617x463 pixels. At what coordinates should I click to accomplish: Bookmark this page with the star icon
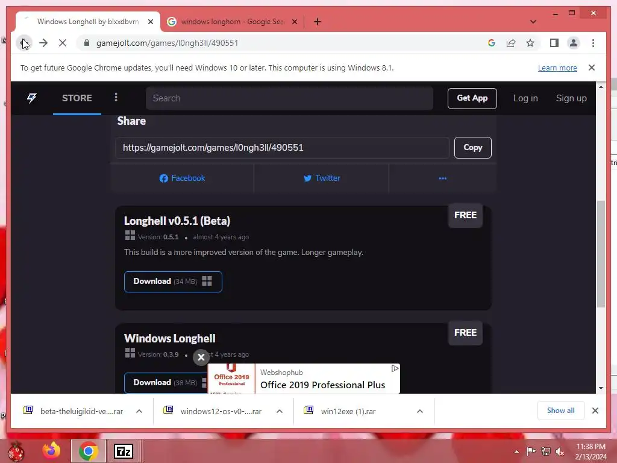(530, 43)
